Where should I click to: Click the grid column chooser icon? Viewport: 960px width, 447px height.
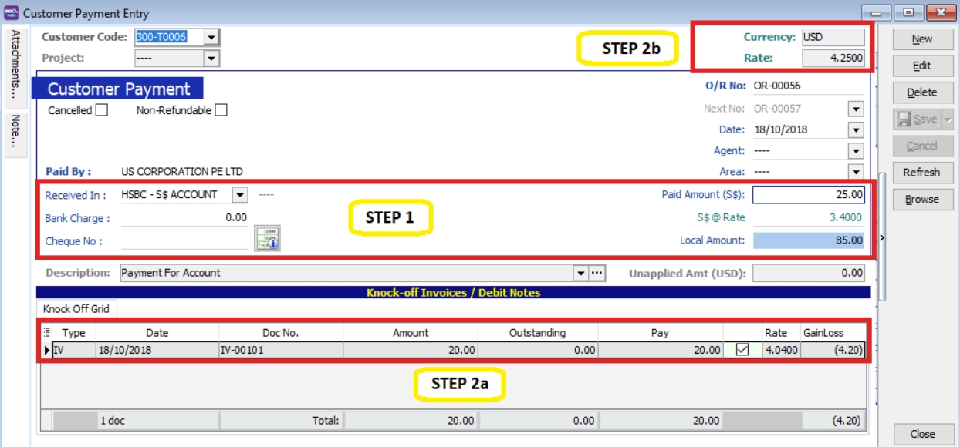pyautogui.click(x=46, y=333)
